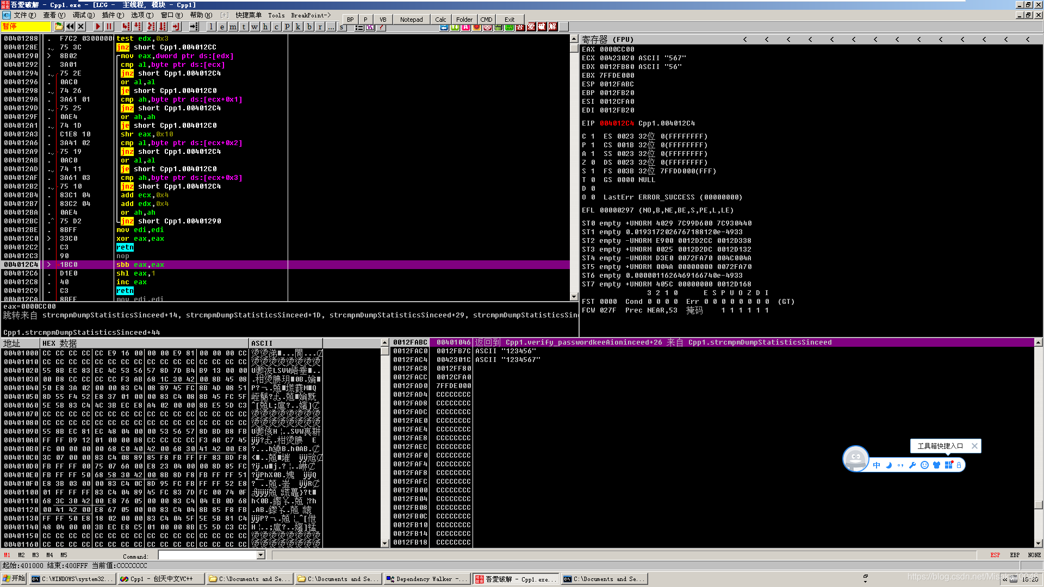
Task: Open the 文件(F) menu
Action: [x=25, y=15]
